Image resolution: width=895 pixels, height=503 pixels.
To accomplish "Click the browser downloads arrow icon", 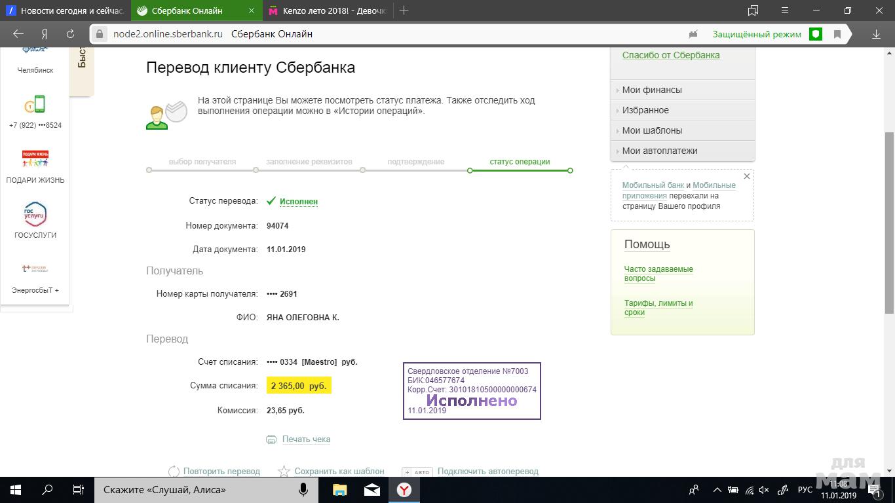I will click(x=876, y=34).
